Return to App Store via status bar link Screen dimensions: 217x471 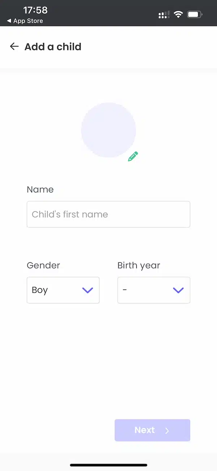pos(25,21)
